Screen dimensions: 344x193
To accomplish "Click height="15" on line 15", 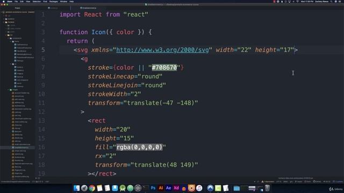I will point(114,138).
